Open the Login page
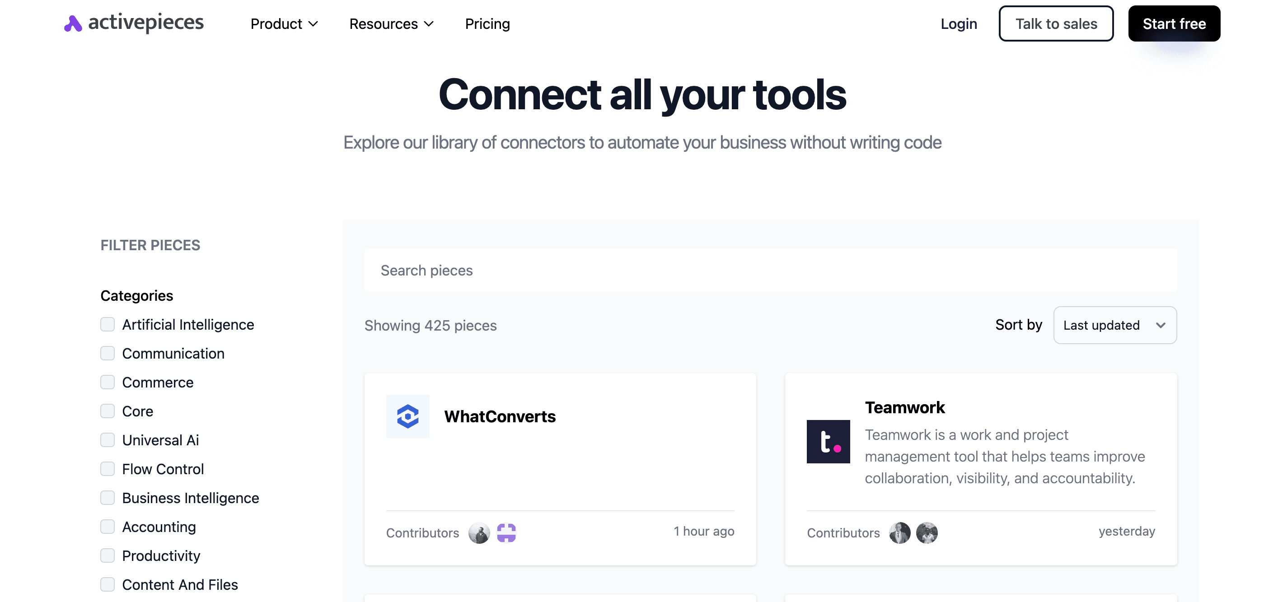The height and width of the screenshot is (602, 1278). click(x=959, y=24)
